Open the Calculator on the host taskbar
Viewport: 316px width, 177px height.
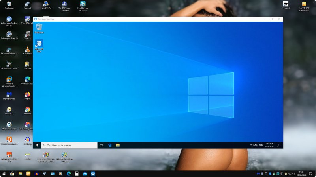pos(77,173)
